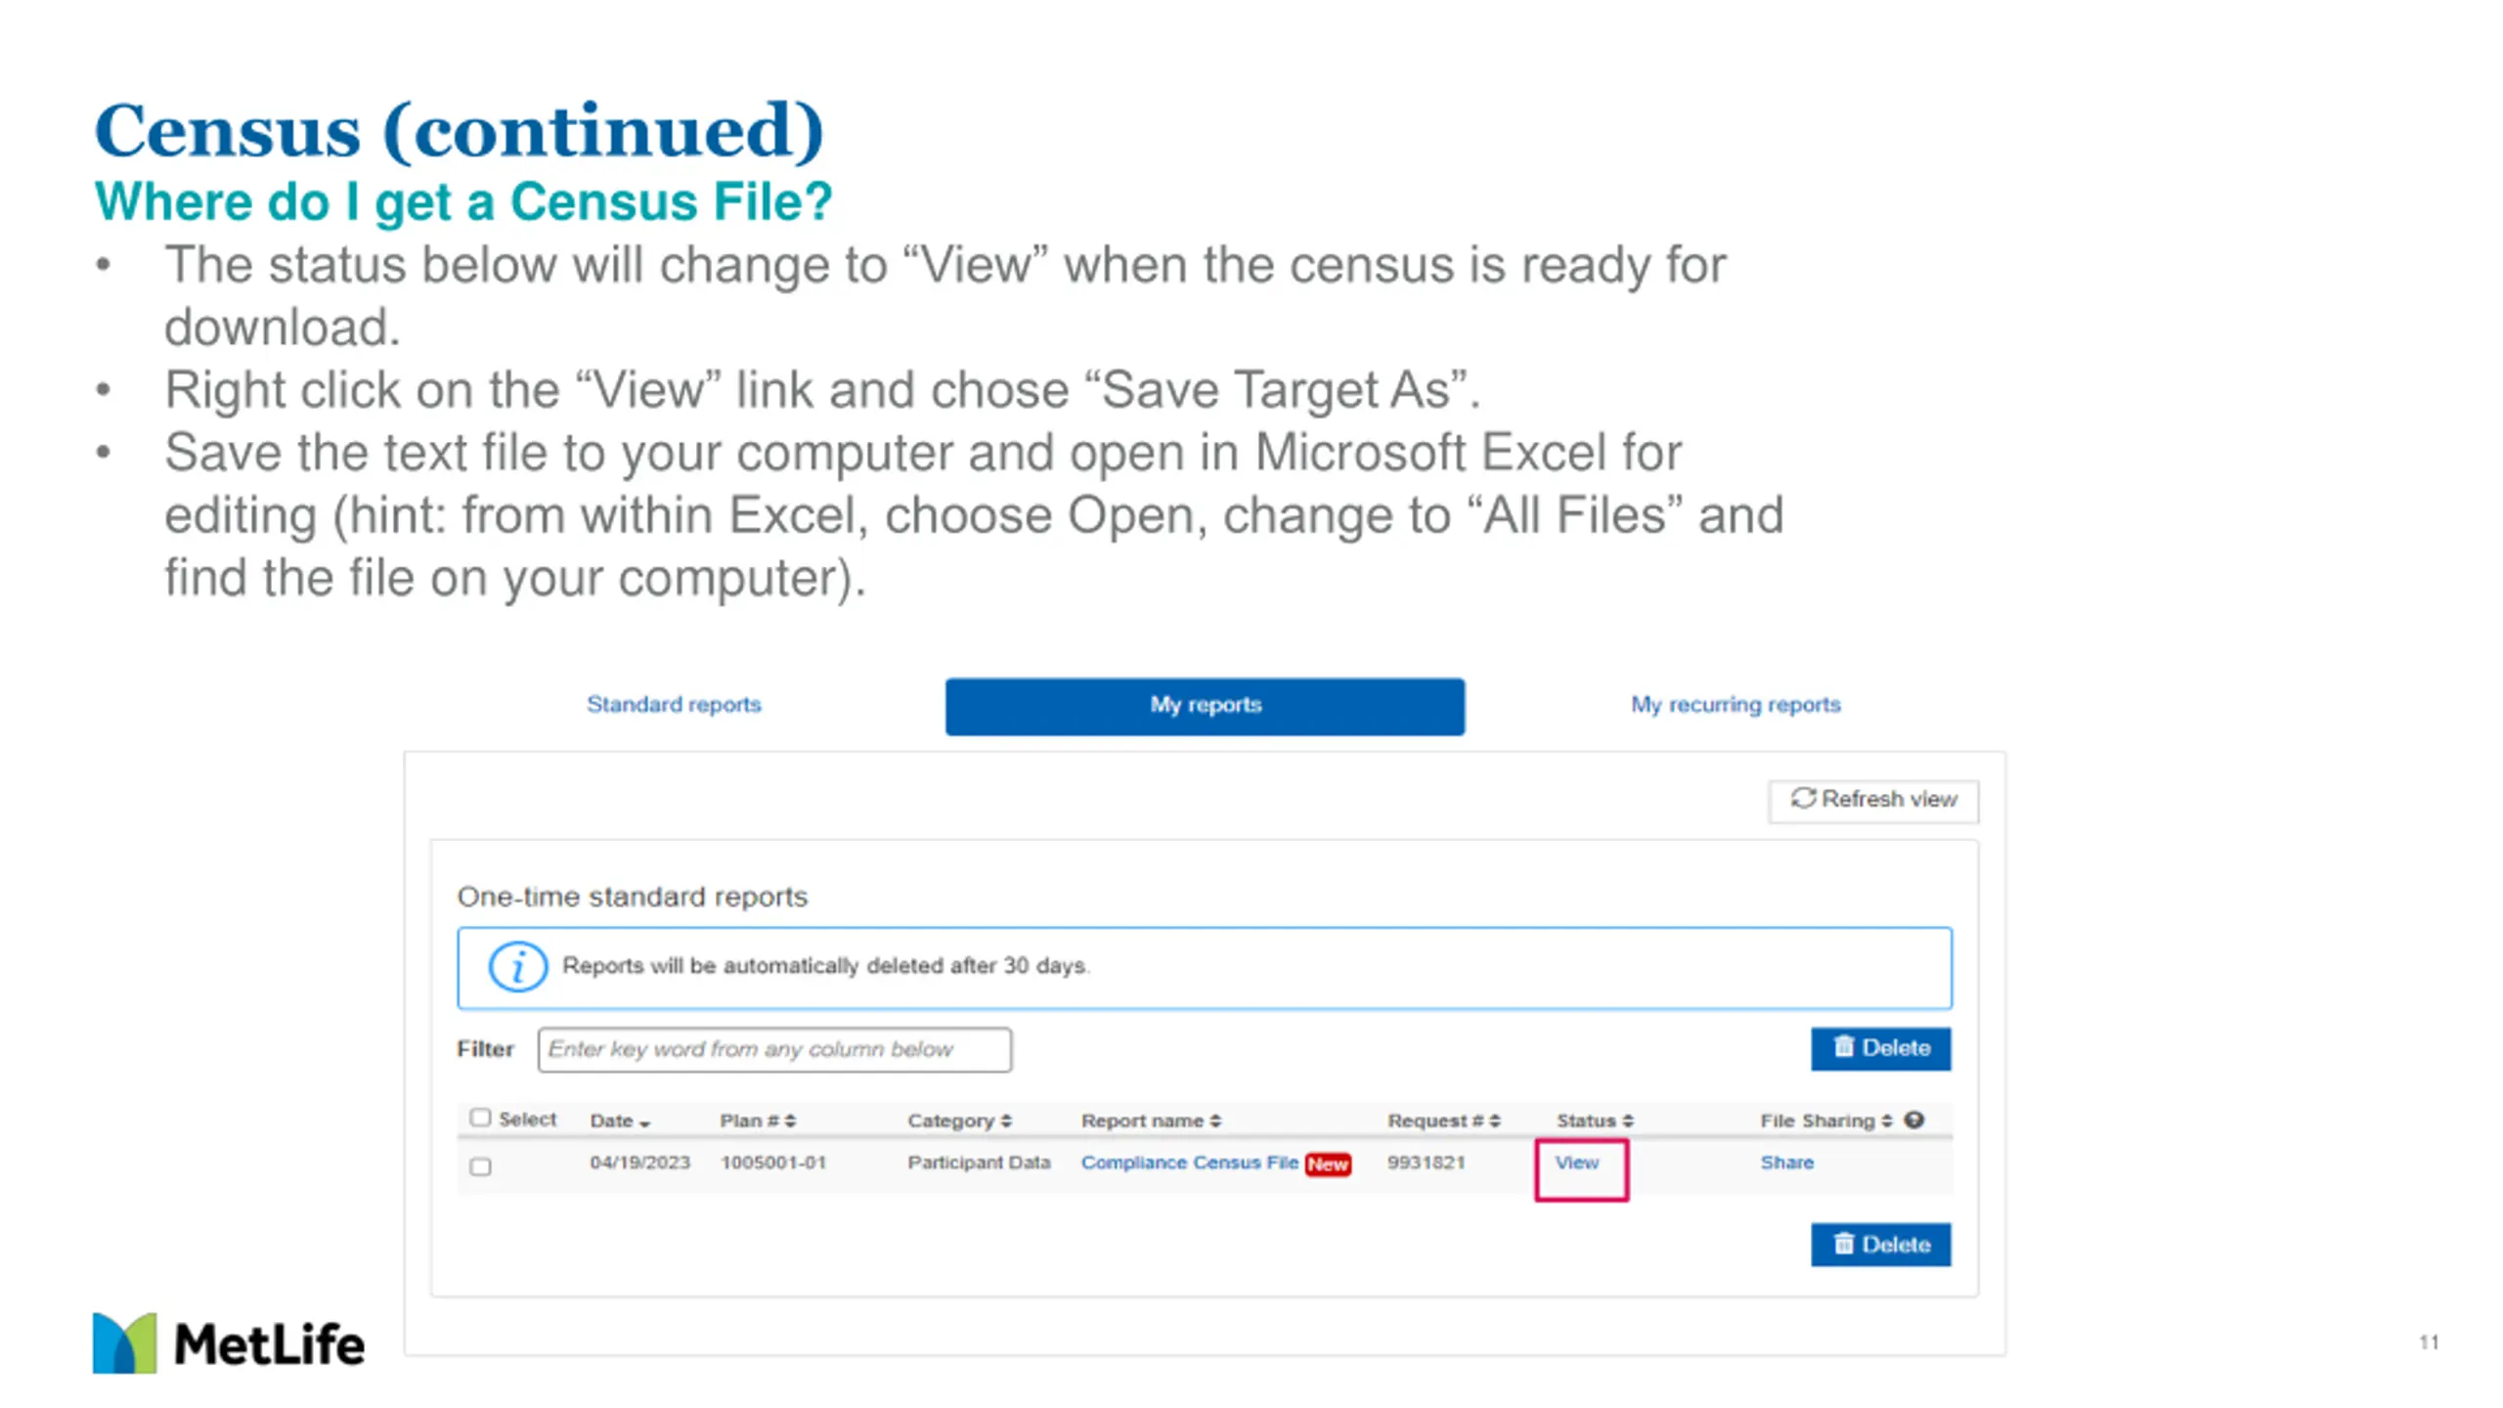Select the My reports tab
Screen dimensions: 2503x1408
click(x=1205, y=706)
